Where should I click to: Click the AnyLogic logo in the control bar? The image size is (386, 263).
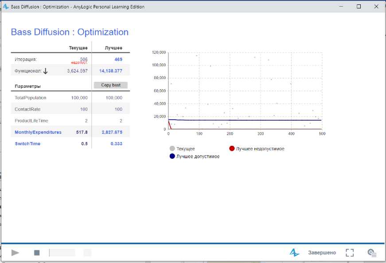coord(294,252)
